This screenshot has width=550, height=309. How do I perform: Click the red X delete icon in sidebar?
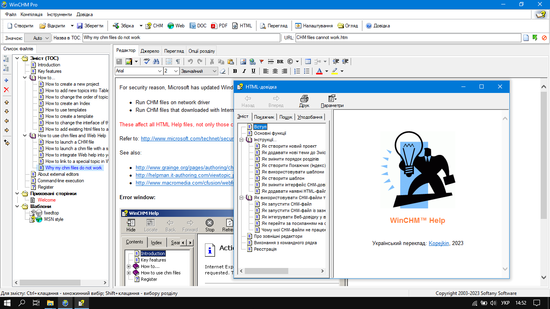tap(6, 90)
